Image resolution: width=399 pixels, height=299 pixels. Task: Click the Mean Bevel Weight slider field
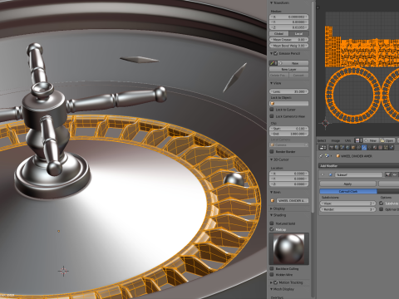coord(289,46)
